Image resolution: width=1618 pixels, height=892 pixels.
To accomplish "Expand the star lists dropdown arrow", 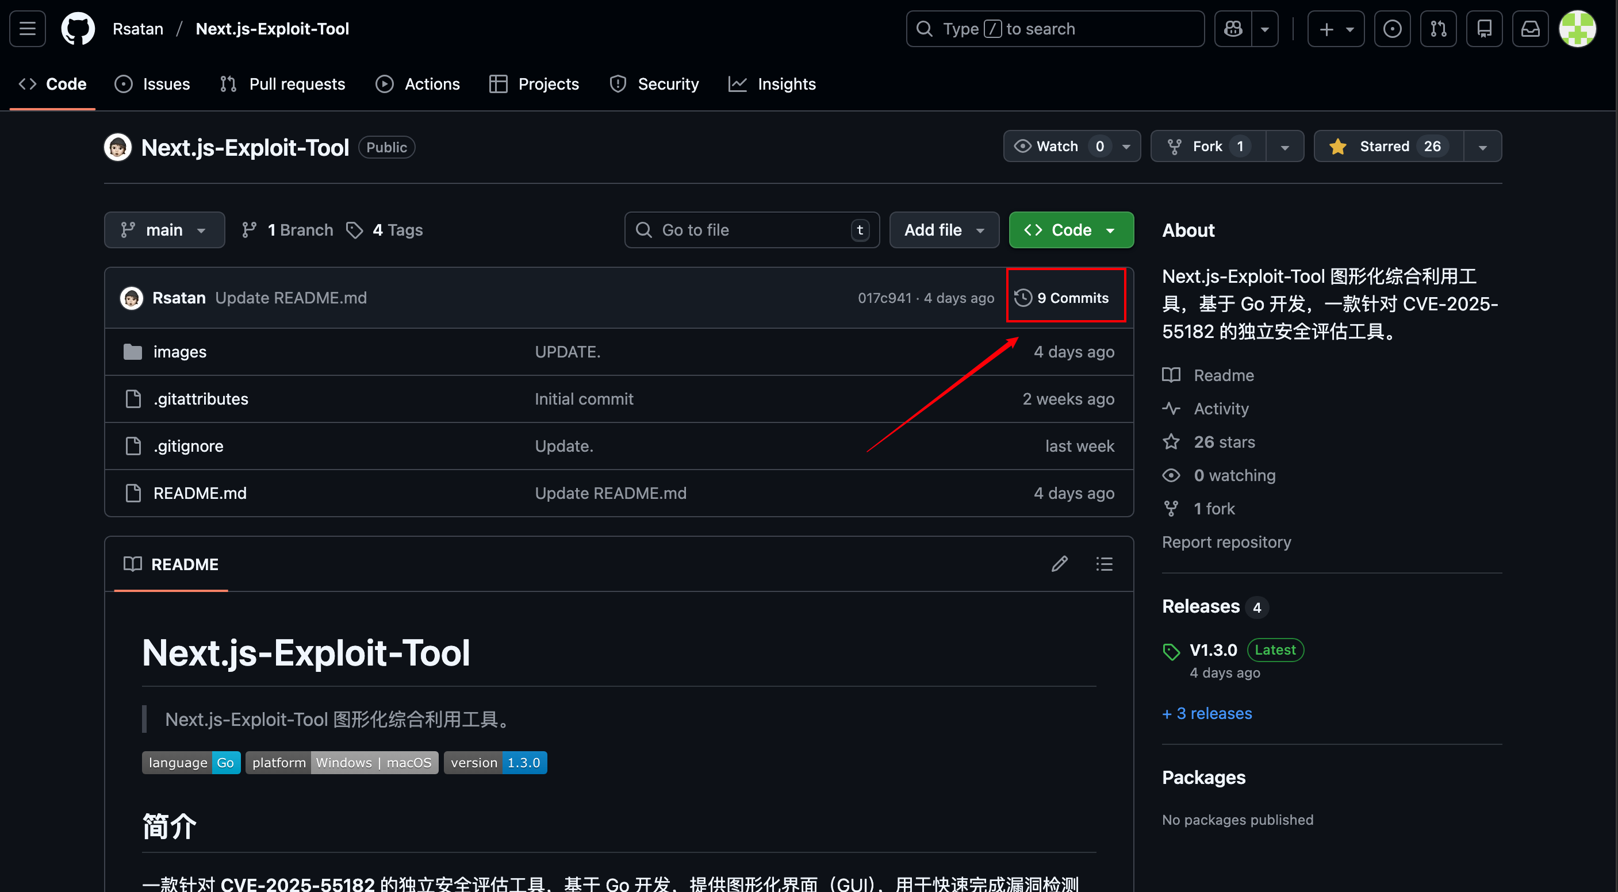I will click(1483, 146).
